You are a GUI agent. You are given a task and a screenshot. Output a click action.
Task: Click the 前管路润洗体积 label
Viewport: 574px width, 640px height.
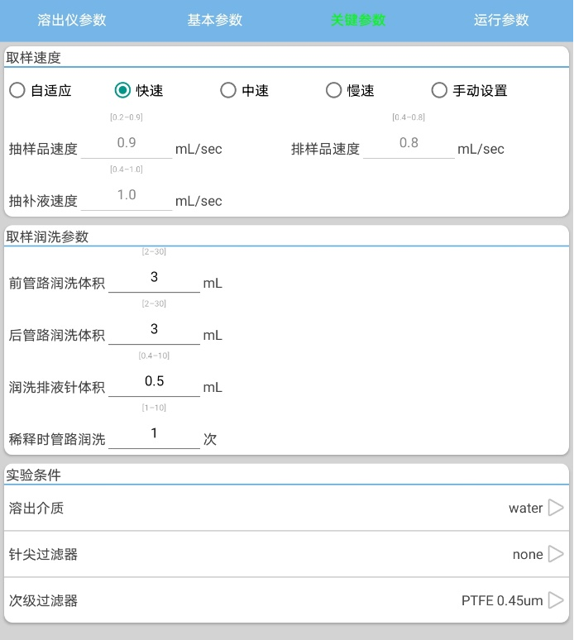pos(57,283)
